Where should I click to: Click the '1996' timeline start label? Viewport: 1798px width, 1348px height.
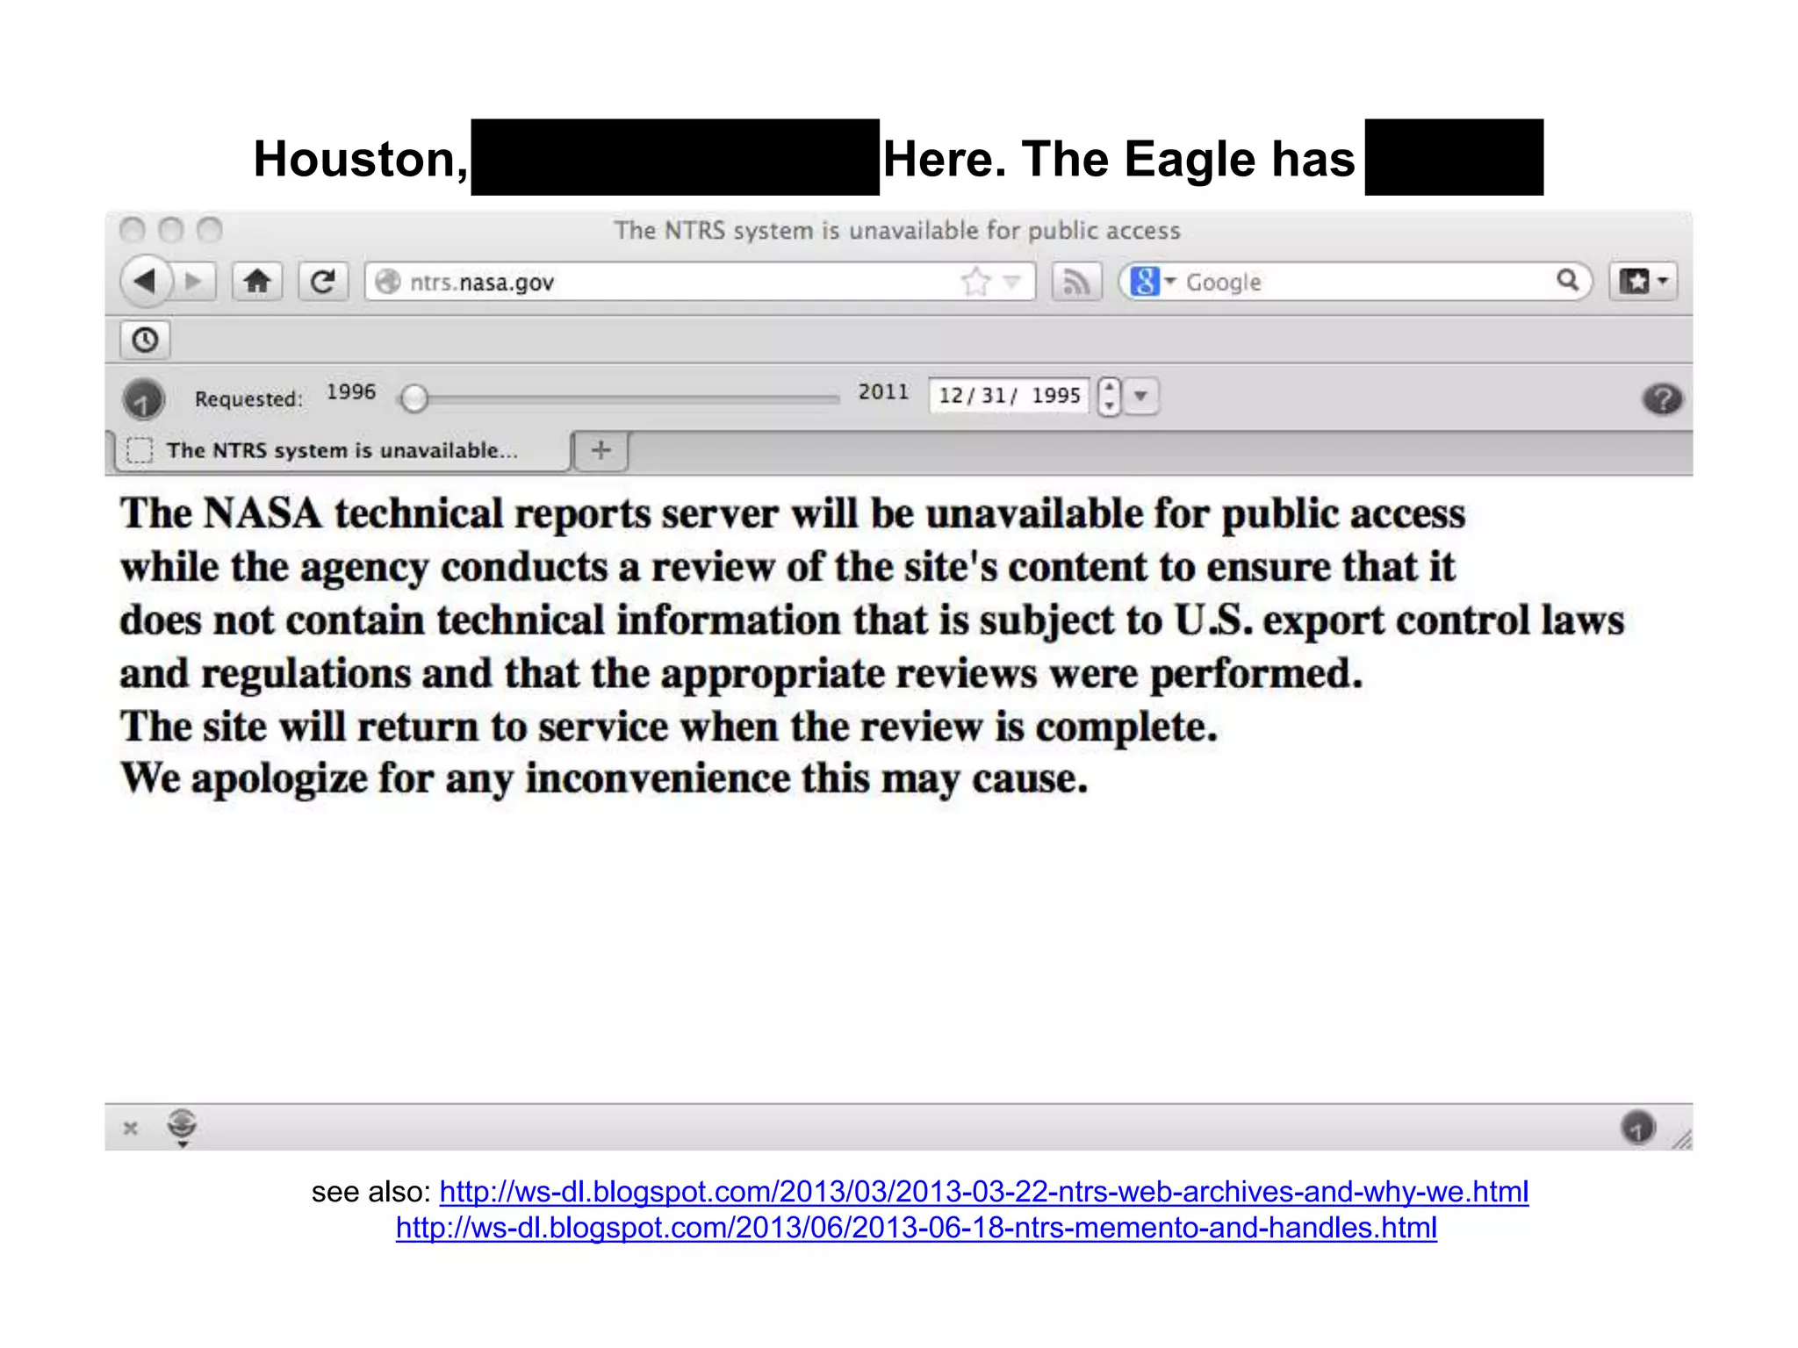pyautogui.click(x=351, y=392)
